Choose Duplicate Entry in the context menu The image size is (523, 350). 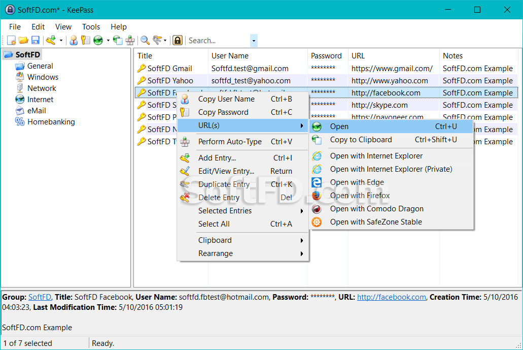(x=242, y=184)
